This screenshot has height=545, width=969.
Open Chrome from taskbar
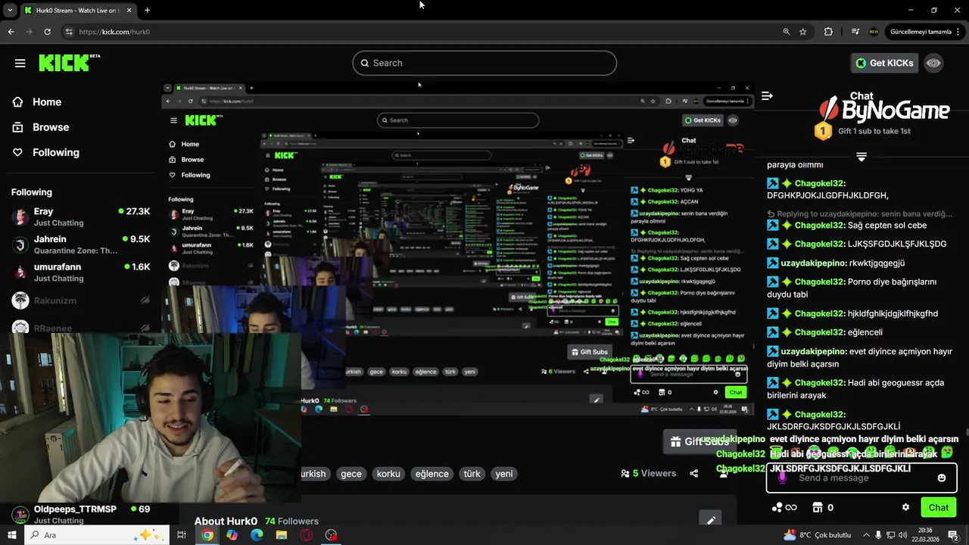pos(207,535)
